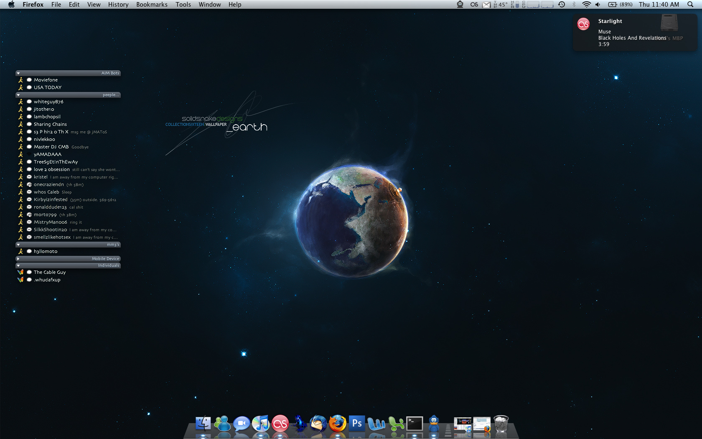This screenshot has height=439, width=702.
Task: Open the Window menu
Action: click(210, 4)
